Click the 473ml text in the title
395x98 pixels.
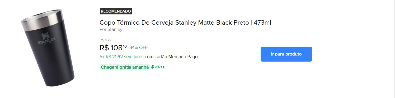(262, 23)
